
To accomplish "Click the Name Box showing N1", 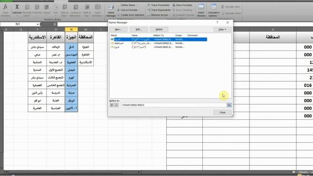I will click(18, 24).
